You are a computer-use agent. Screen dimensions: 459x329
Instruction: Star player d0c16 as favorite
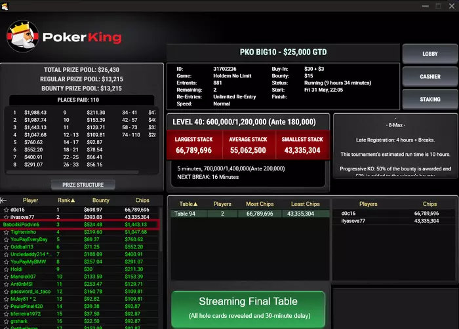point(6,210)
